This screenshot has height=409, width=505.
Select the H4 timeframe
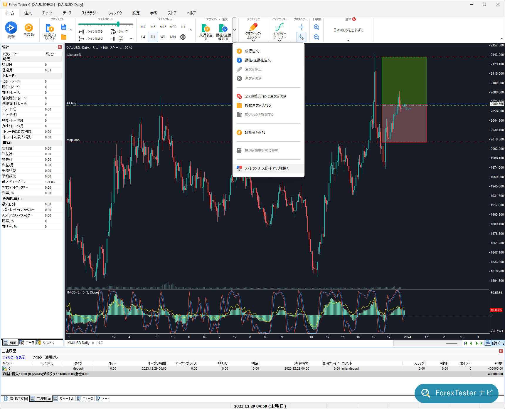[143, 37]
